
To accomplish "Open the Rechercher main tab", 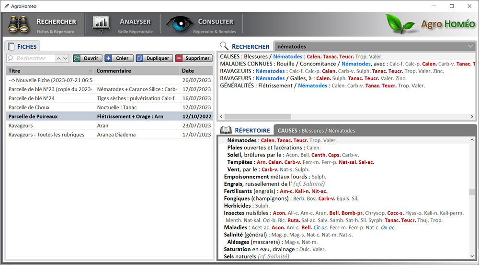I will [x=43, y=24].
